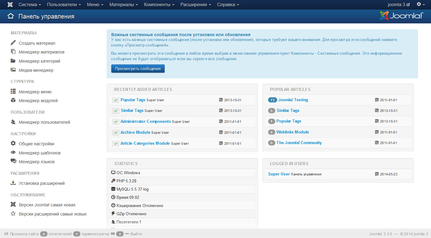Viewport: 431px width, 238px height.
Task: Click the Joomla logo in the top-left corner
Action: [10, 4]
